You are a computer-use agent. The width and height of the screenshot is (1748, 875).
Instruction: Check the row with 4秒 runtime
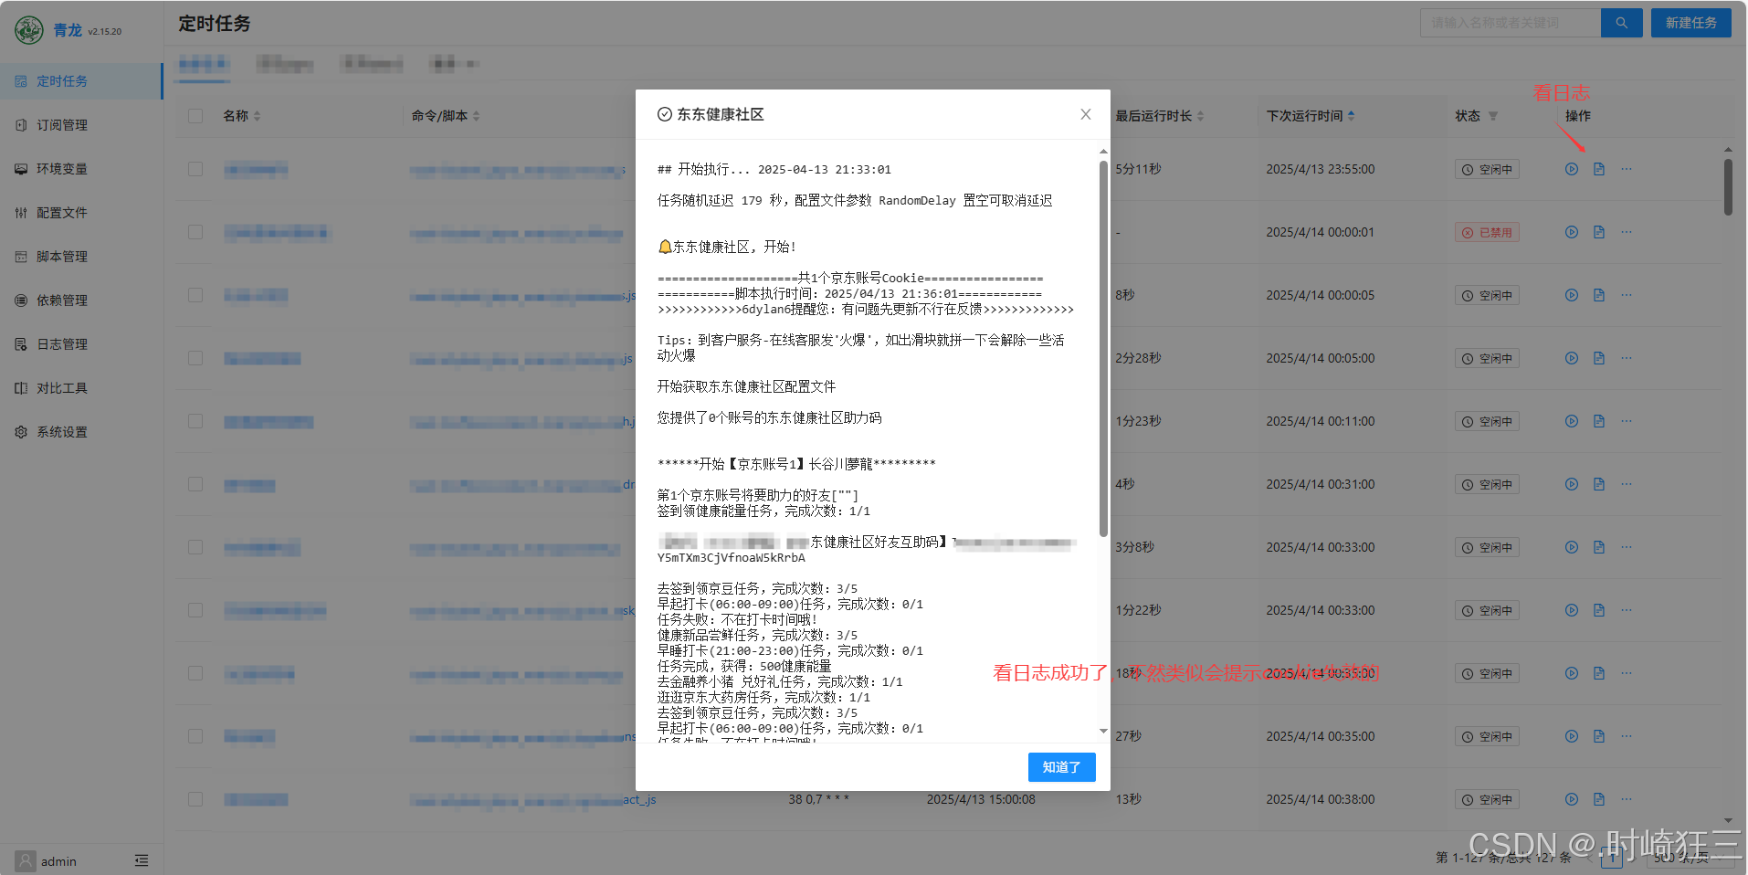pos(195,484)
